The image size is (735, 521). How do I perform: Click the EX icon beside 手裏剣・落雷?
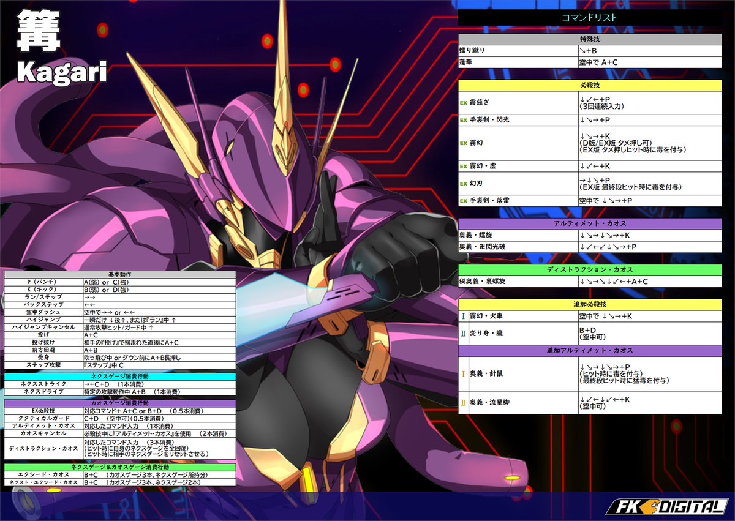(x=464, y=201)
